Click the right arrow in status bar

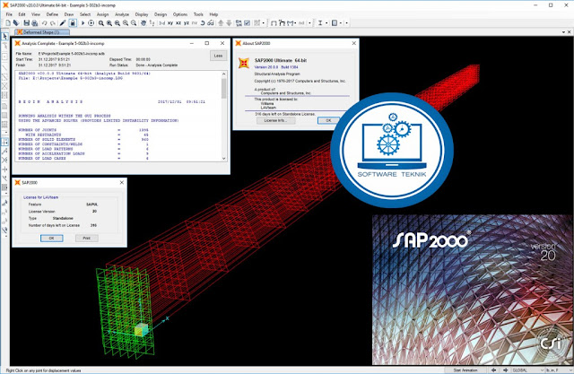coord(505,370)
